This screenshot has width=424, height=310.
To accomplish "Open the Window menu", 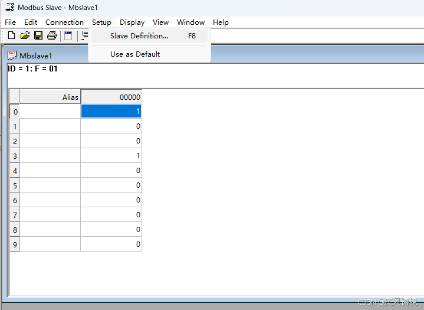I will click(x=190, y=22).
